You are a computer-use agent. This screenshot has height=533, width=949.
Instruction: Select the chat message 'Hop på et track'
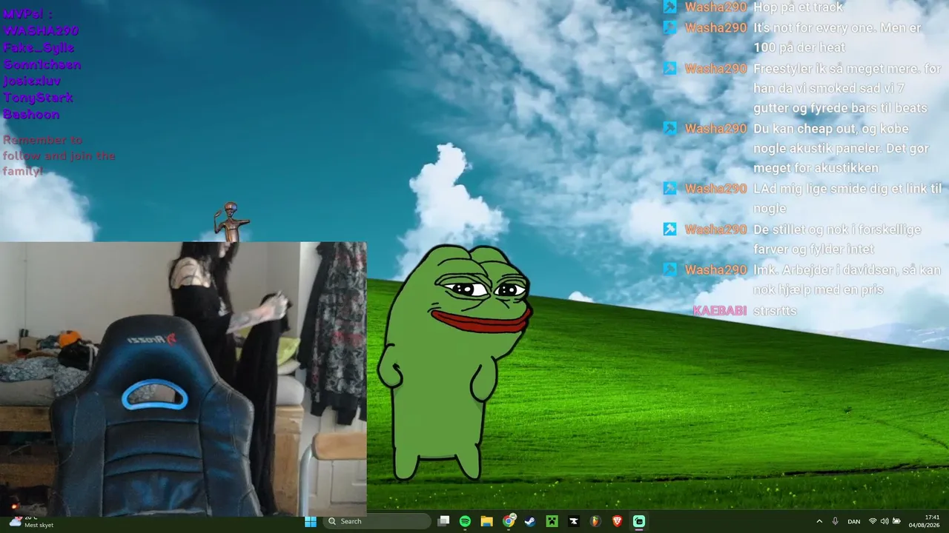pos(798,7)
